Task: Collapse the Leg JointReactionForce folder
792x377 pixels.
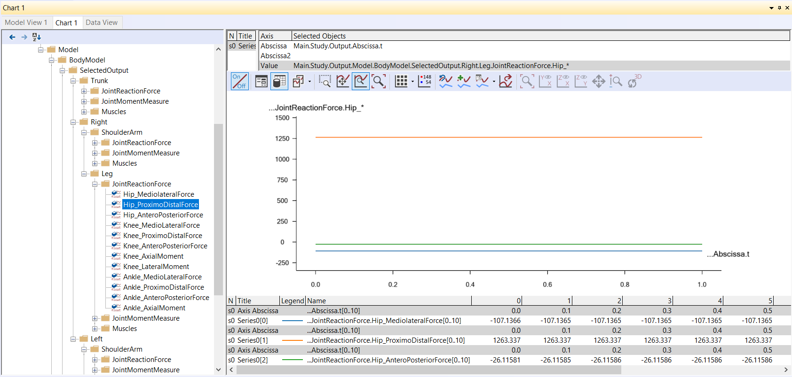Action: click(x=95, y=184)
